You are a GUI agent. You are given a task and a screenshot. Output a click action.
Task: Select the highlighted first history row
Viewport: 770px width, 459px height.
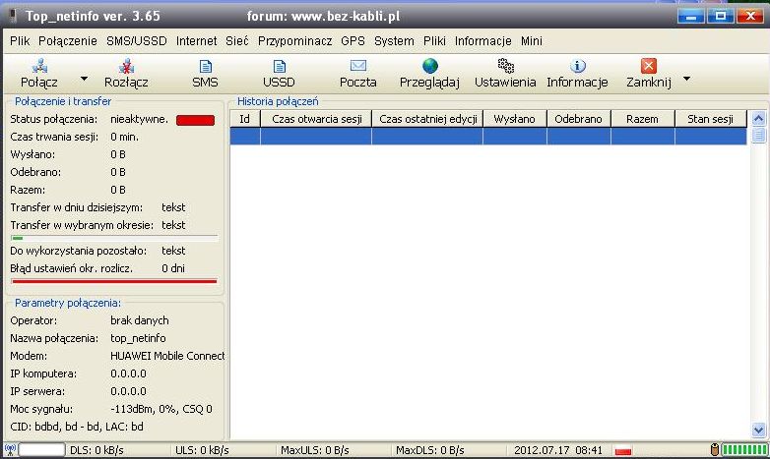click(488, 137)
